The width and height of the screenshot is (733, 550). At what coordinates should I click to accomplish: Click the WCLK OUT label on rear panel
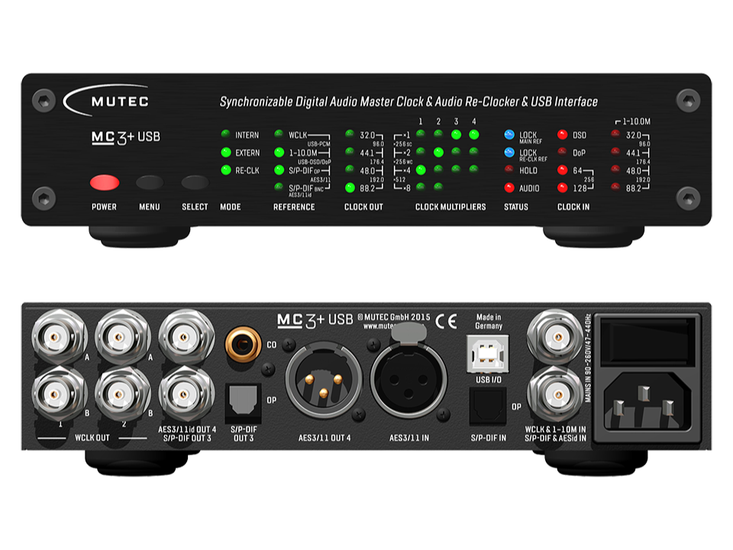point(92,438)
